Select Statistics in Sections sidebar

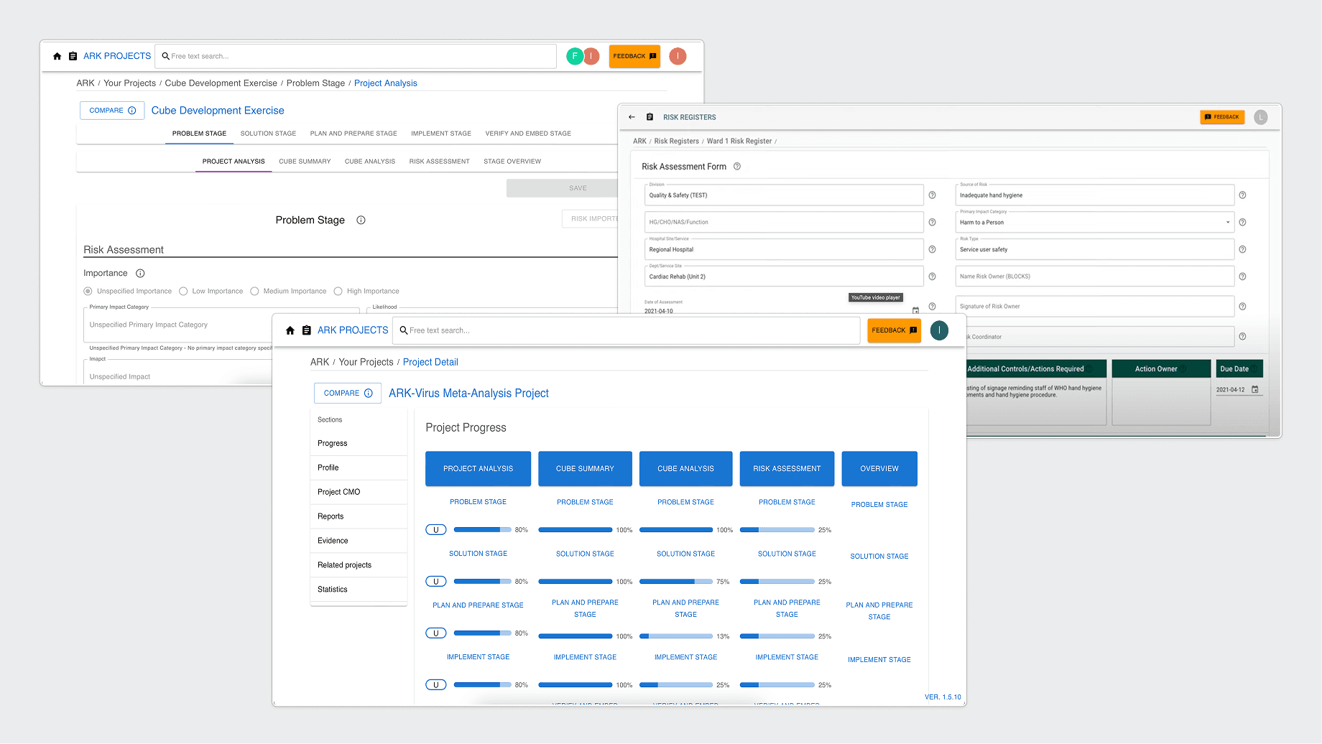tap(359, 590)
